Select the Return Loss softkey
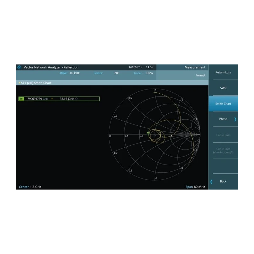254x254 pixels. 223,72
